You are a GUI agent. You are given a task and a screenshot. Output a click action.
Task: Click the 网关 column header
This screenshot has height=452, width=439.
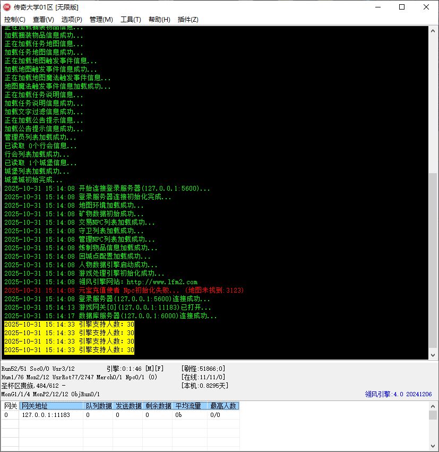pyautogui.click(x=11, y=406)
